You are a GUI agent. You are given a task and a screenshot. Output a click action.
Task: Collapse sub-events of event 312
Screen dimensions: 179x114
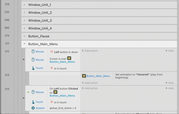click(x=24, y=60)
